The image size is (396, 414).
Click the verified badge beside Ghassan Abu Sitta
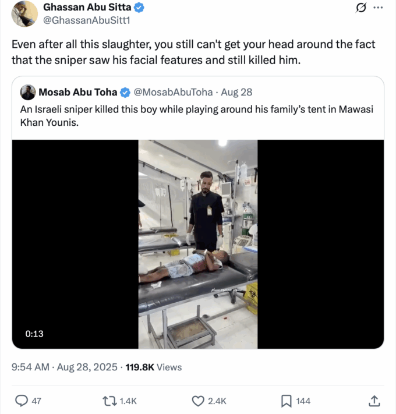[140, 8]
